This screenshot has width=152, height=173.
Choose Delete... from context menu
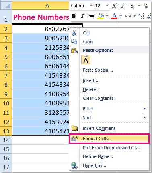109,89
